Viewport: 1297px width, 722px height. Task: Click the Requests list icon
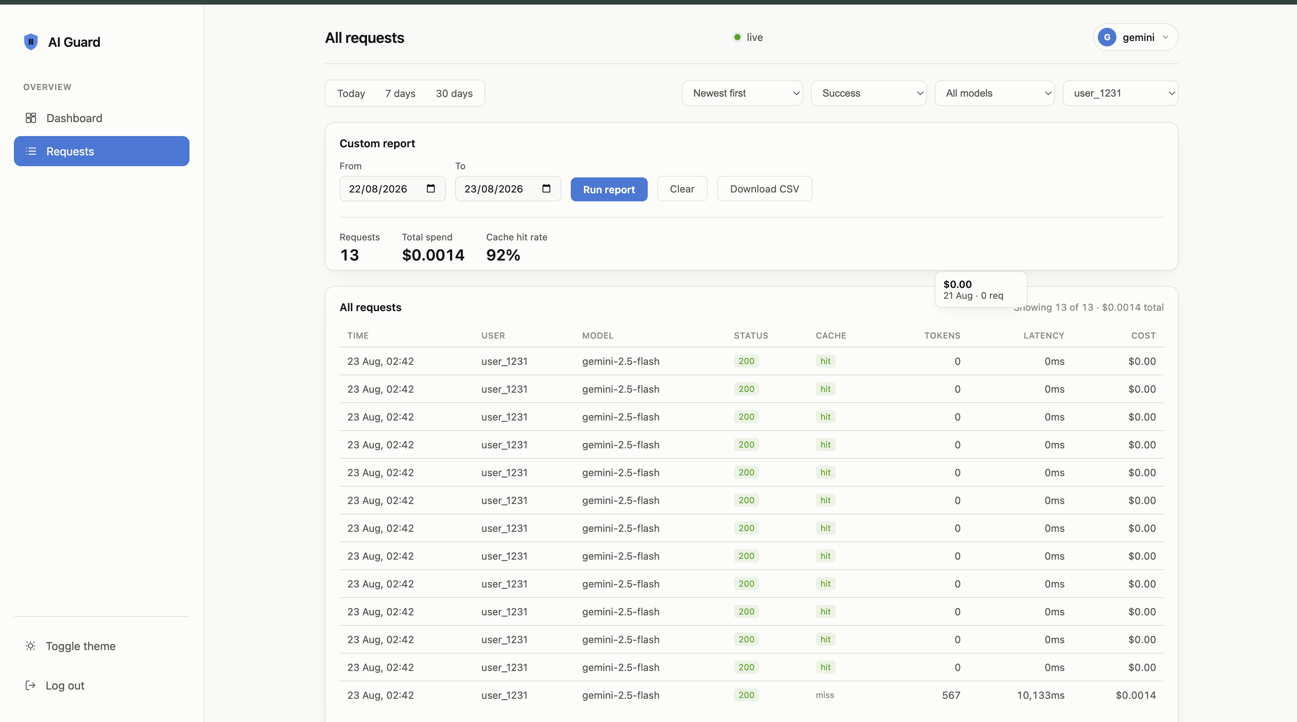[31, 151]
